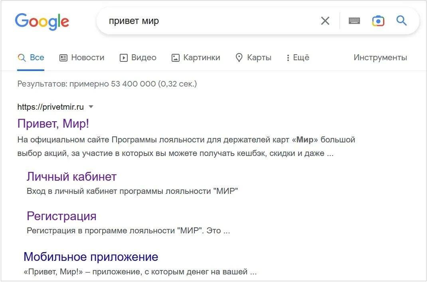Clear the search query with the X icon
Screen dimensions: 427x282
point(325,21)
